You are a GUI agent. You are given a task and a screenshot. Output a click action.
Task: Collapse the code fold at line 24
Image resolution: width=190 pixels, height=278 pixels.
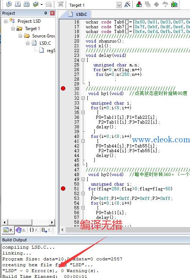[83, 60]
